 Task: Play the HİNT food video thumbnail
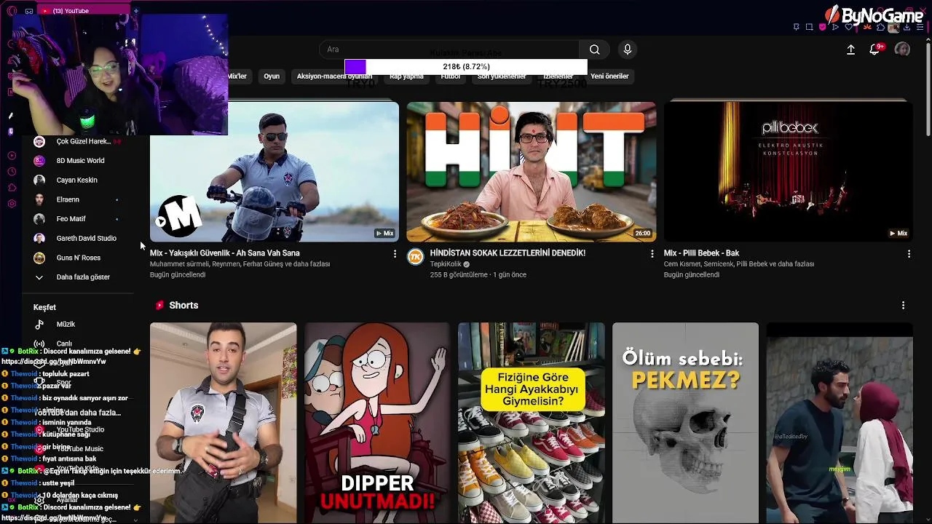click(532, 172)
